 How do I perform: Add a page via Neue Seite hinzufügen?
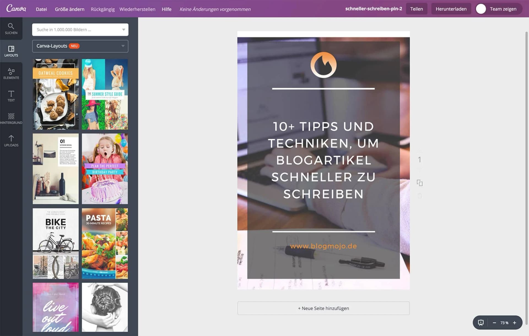323,308
